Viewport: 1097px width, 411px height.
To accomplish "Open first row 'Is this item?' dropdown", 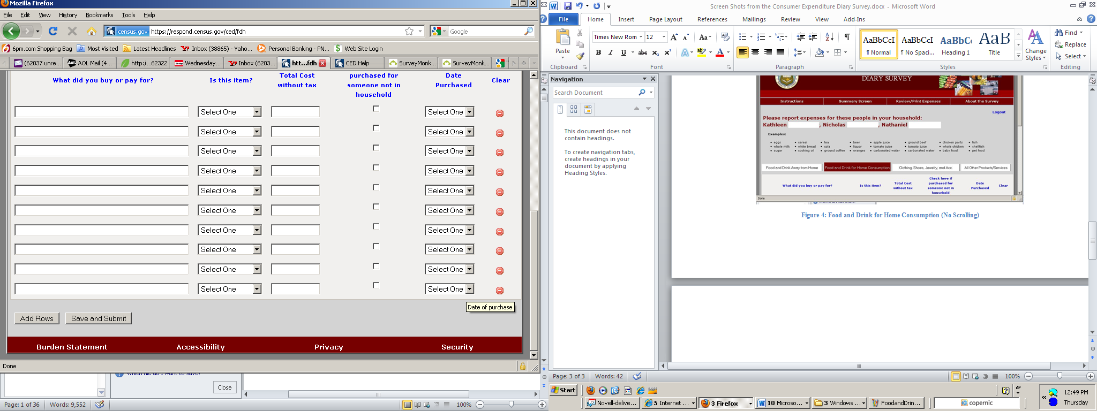I will point(229,112).
